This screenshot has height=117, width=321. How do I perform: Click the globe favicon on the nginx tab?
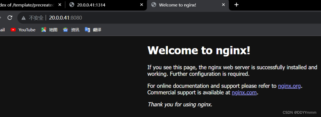(x=154, y=5)
